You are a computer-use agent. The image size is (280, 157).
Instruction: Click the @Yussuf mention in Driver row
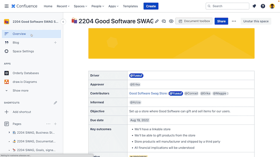pos(136,76)
